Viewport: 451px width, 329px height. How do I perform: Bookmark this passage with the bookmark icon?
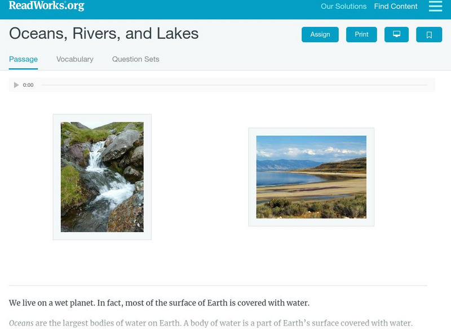click(x=429, y=35)
